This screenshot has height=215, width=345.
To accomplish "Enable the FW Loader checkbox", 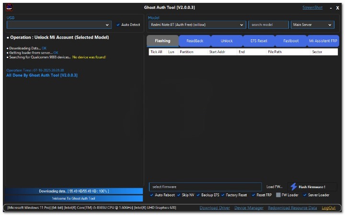I will click(x=278, y=195).
